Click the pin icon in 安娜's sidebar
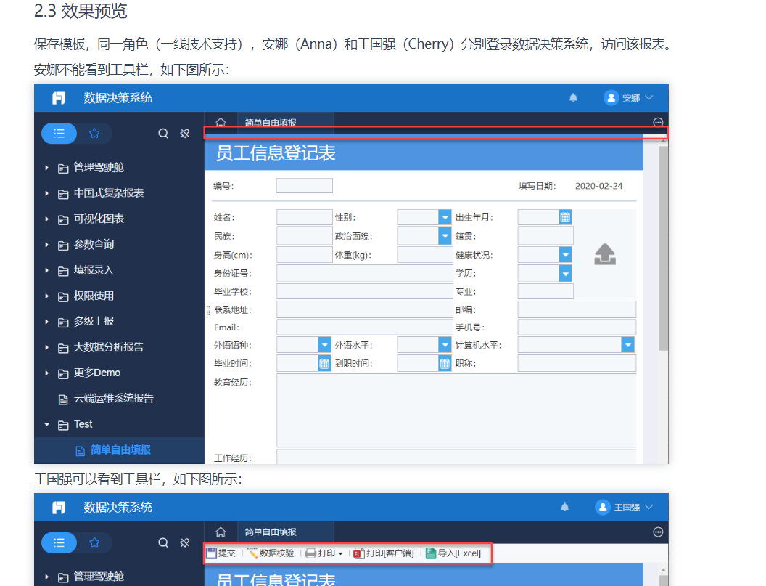Screen dimensions: 766x586 pos(185,134)
